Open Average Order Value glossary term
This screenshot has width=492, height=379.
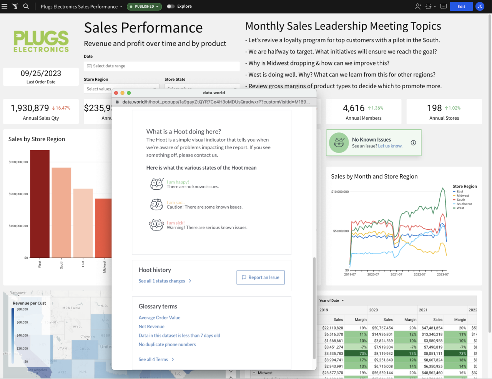pyautogui.click(x=160, y=318)
